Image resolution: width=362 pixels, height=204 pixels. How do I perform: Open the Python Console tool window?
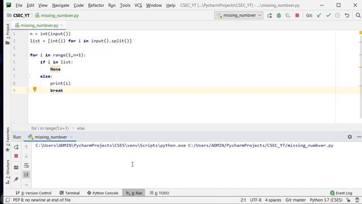pos(103,193)
